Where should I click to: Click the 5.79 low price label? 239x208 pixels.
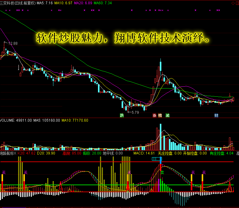pos(135,113)
